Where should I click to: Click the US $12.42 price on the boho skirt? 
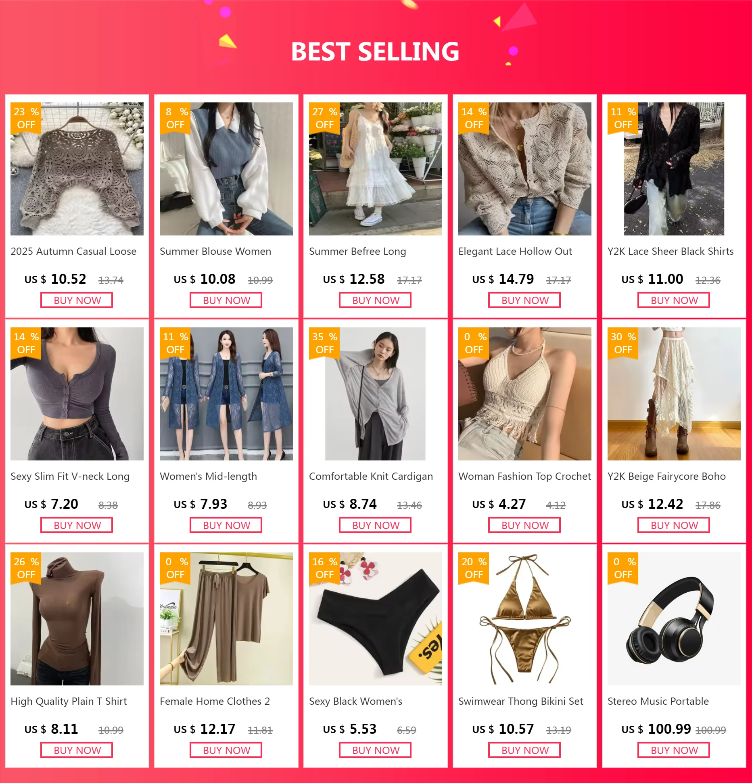(652, 504)
